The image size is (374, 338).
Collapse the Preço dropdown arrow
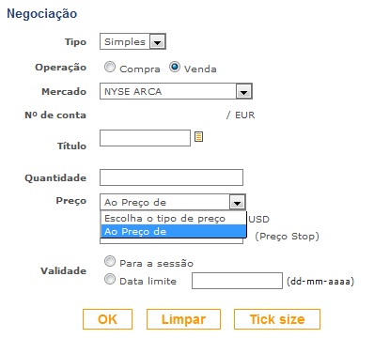[x=237, y=202]
